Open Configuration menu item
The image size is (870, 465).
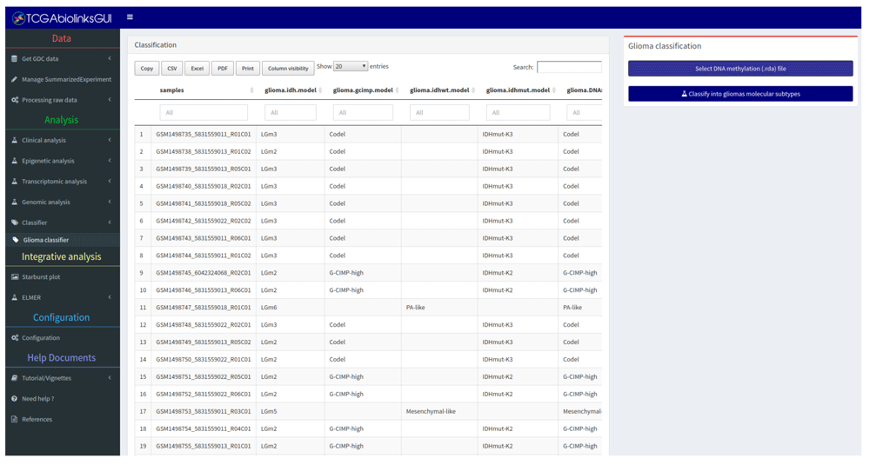click(63, 337)
